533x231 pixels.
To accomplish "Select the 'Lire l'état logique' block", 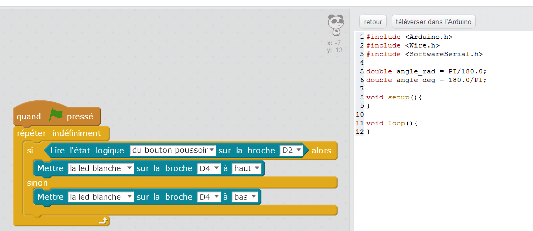I will (x=87, y=151).
